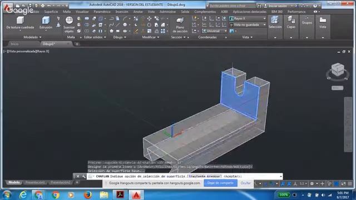Open the Vista no guardada view dropdown
The height and width of the screenshot is (200, 356).
[248, 24]
